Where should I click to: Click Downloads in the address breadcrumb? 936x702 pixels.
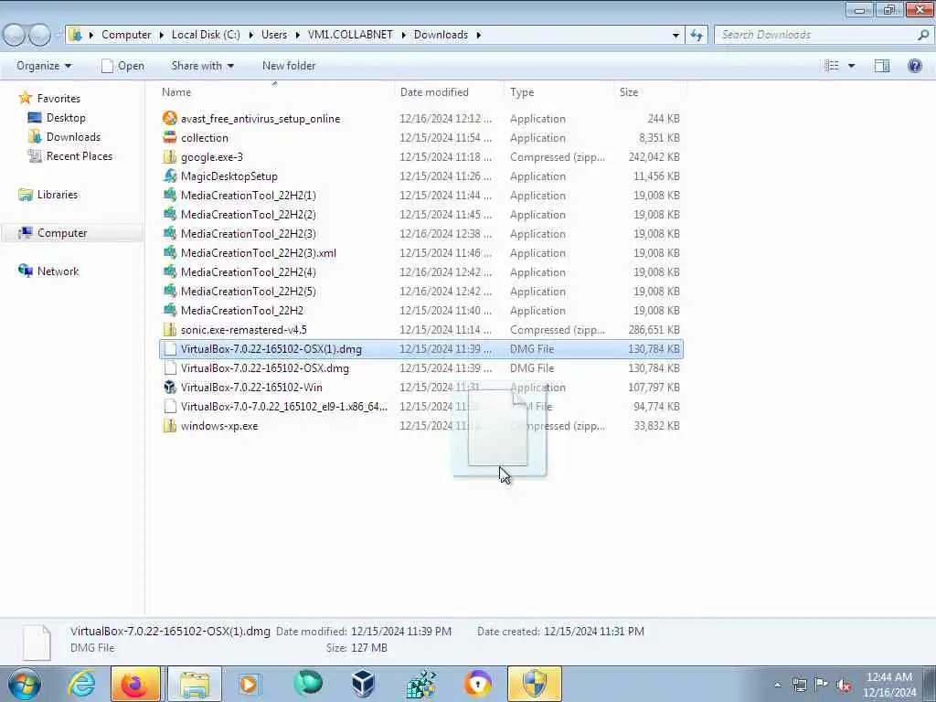coord(441,35)
